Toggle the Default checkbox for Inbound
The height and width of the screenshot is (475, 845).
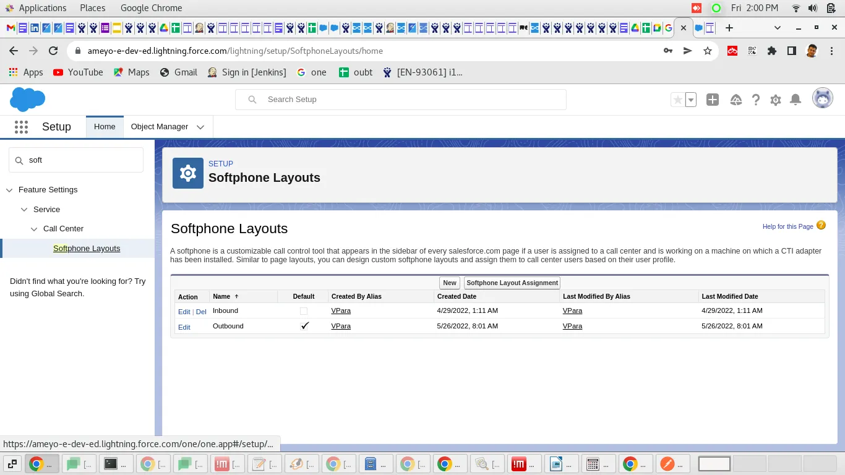click(x=304, y=311)
